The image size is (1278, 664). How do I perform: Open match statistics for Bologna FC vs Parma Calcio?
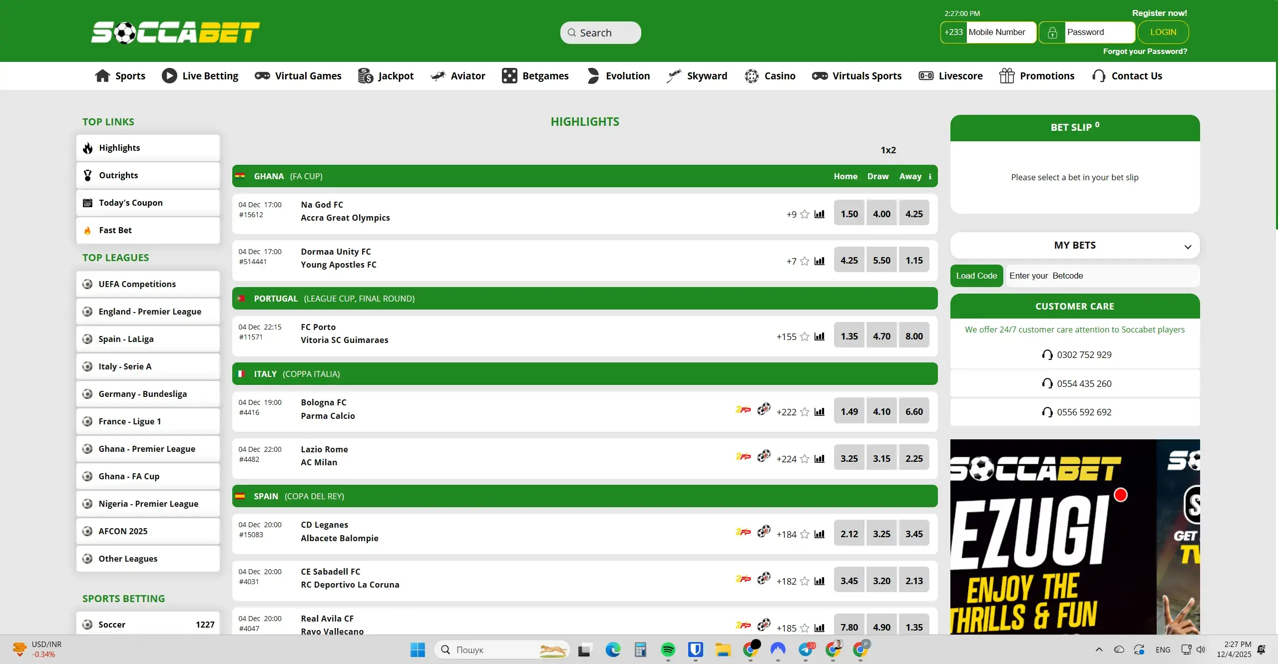(x=820, y=412)
